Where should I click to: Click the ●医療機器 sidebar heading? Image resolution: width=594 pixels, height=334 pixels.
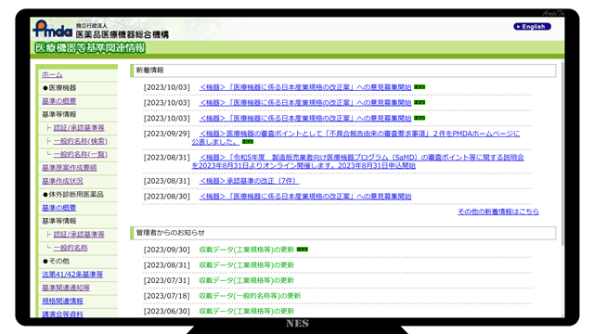click(59, 88)
